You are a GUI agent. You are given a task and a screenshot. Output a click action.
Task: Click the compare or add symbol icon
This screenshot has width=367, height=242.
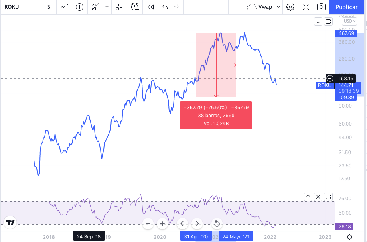pos(79,7)
